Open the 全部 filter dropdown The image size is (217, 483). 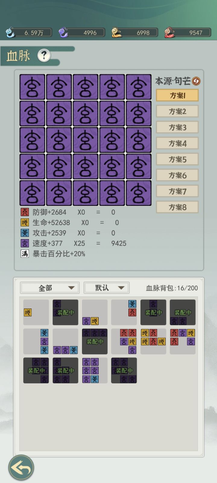pos(50,288)
